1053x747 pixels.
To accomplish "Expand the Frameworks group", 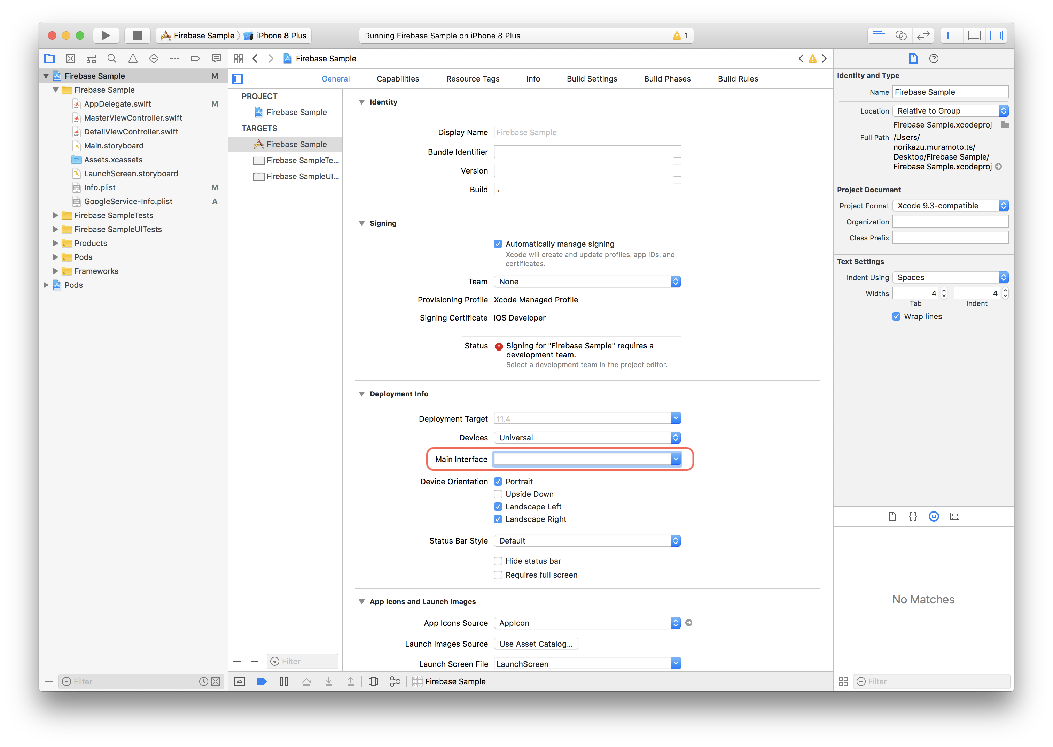I will [x=56, y=271].
